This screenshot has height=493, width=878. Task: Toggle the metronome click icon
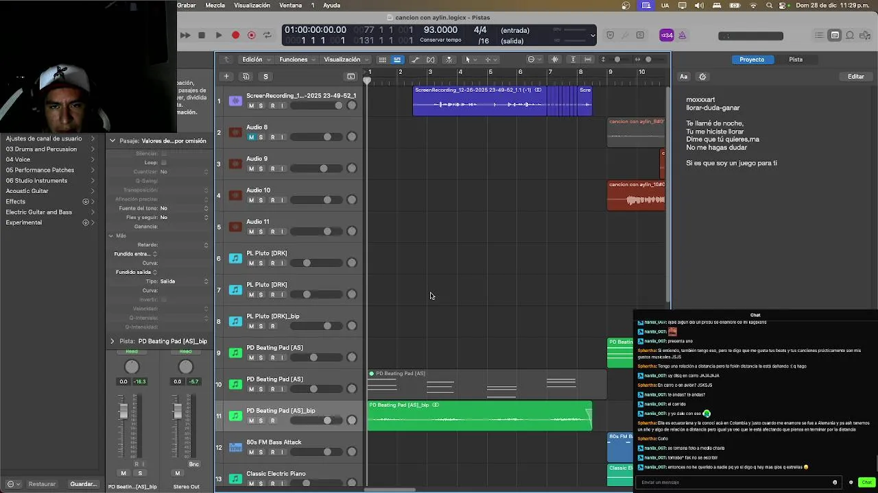coord(683,35)
